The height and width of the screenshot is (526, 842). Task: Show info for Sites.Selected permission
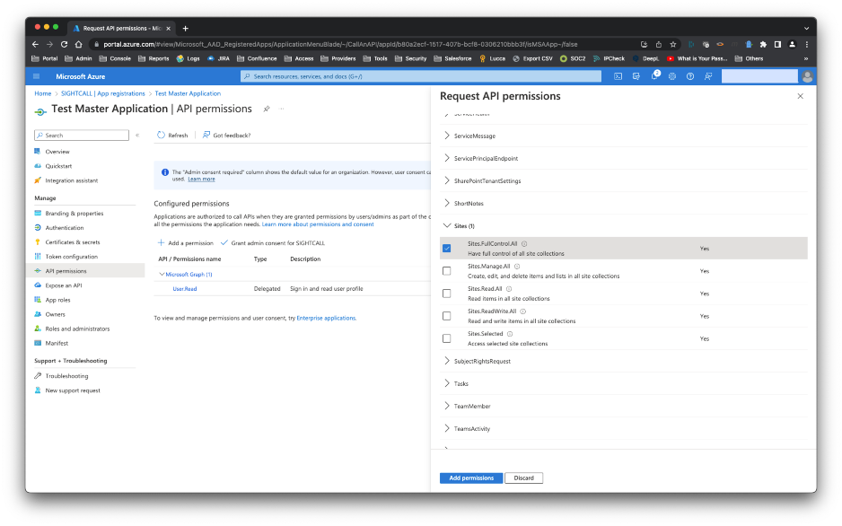[510, 334]
